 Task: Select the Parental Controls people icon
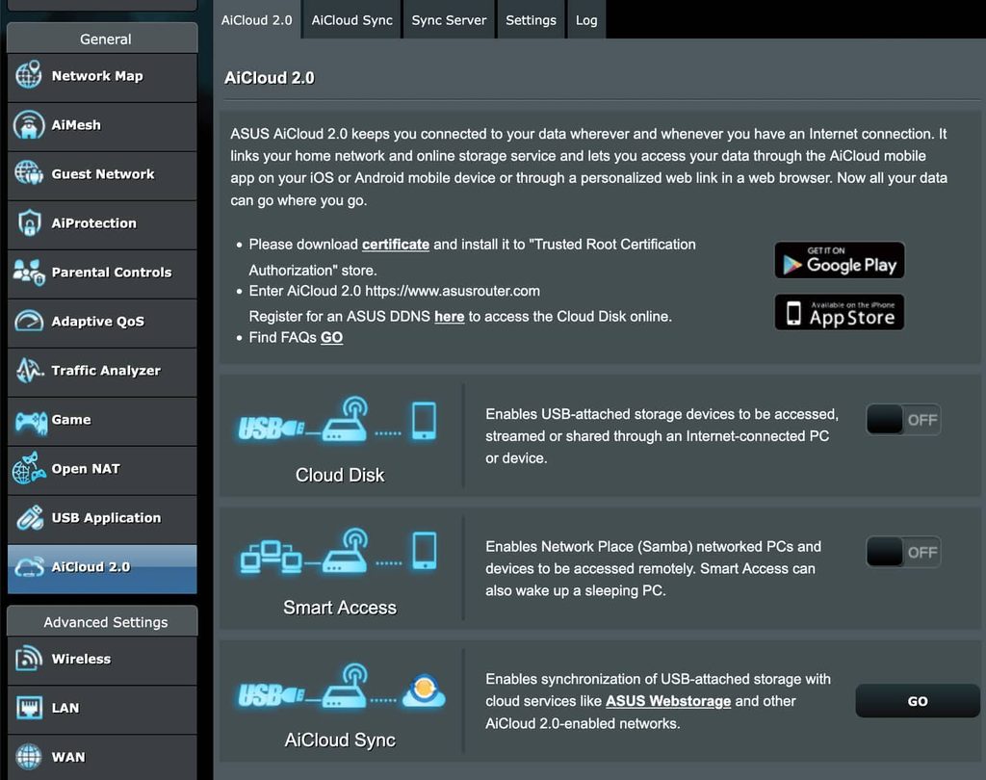point(29,272)
